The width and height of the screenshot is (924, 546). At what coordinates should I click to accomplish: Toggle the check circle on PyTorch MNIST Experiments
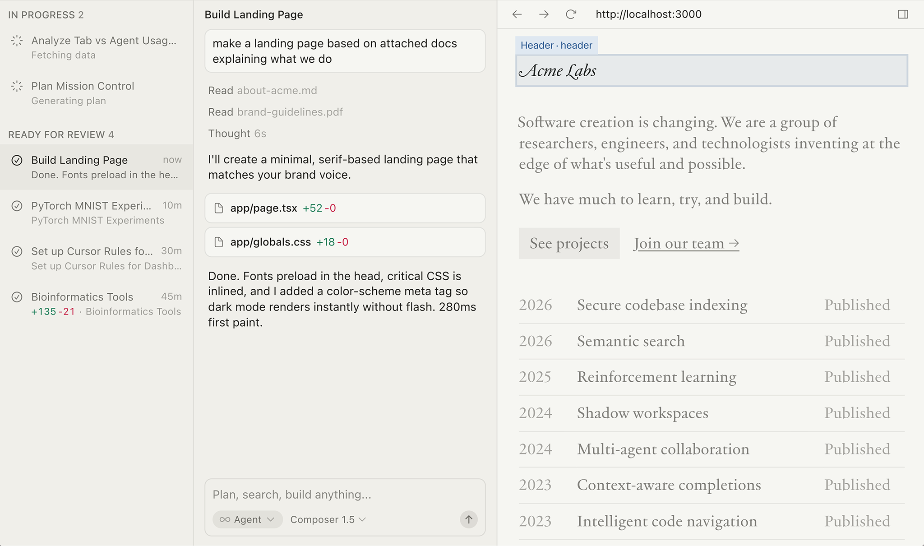tap(17, 206)
